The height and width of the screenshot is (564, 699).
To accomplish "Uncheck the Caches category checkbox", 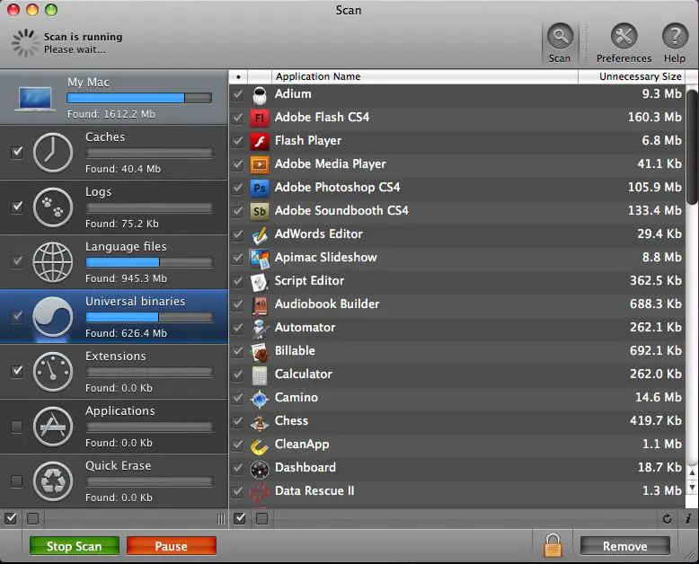I will tap(17, 152).
